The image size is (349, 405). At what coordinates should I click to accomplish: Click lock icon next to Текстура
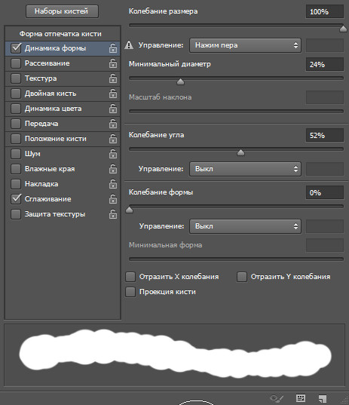(x=113, y=78)
